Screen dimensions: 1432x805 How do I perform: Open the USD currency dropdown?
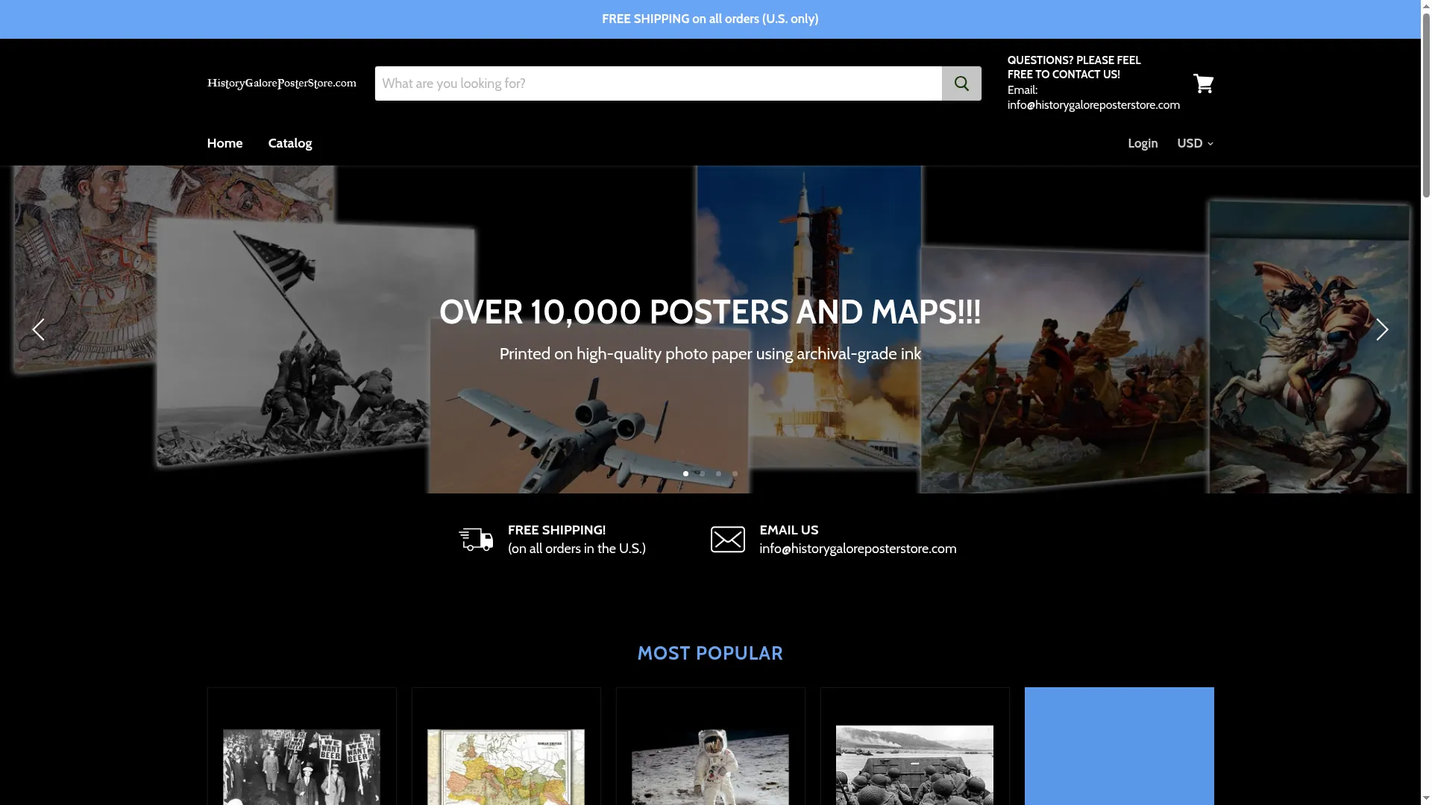[x=1195, y=143]
